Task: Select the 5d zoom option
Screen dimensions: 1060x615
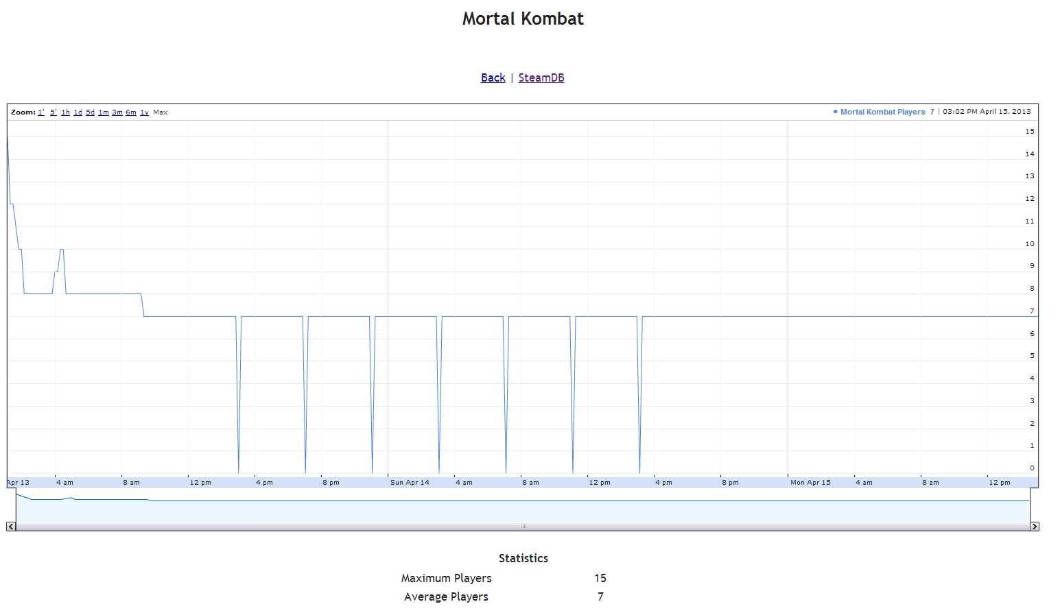Action: (x=91, y=112)
